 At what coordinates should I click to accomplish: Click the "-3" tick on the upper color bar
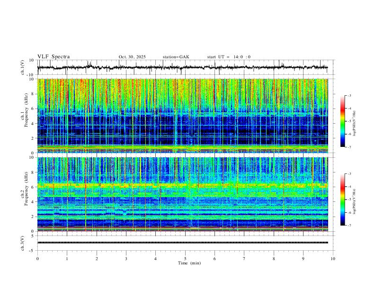[x=349, y=96]
